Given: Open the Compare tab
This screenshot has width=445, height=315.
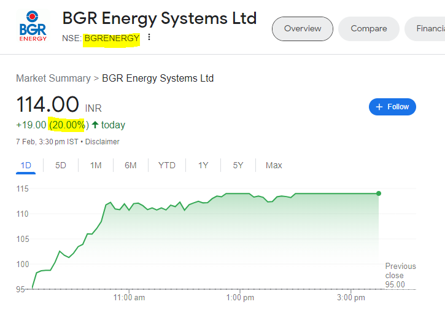Looking at the screenshot, I should pyautogui.click(x=369, y=29).
